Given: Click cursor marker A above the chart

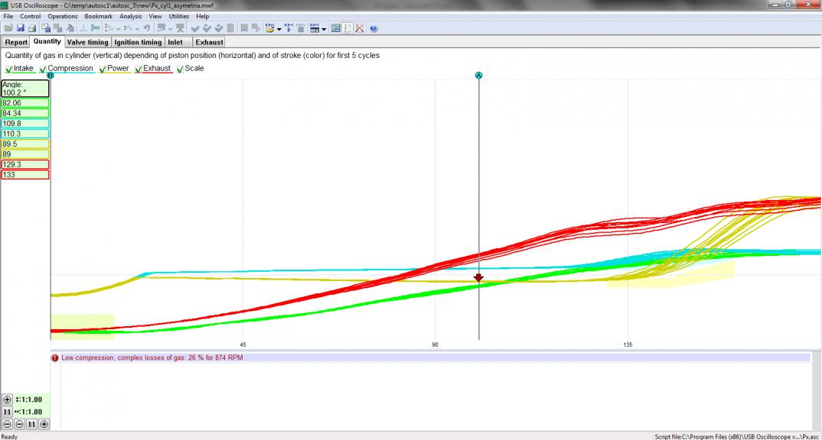Looking at the screenshot, I should tap(478, 76).
